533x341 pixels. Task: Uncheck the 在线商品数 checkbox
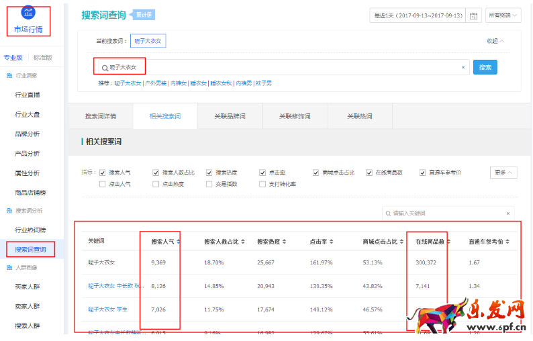[x=369, y=173]
